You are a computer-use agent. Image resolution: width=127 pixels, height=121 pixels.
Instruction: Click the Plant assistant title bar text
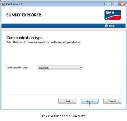click(14, 4)
